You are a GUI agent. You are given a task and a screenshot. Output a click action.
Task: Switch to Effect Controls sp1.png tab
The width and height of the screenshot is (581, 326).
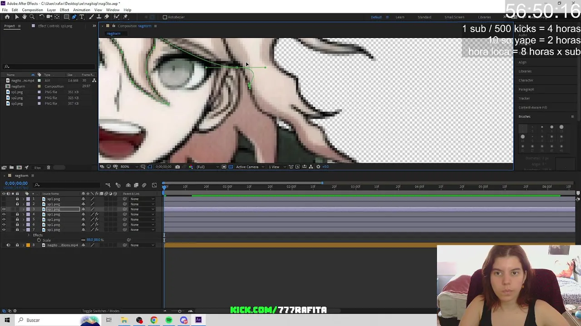click(x=54, y=26)
